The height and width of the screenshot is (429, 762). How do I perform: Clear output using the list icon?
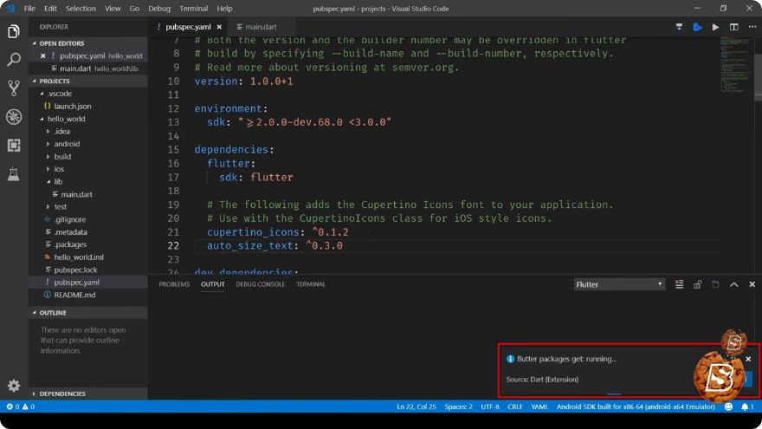[x=679, y=284]
